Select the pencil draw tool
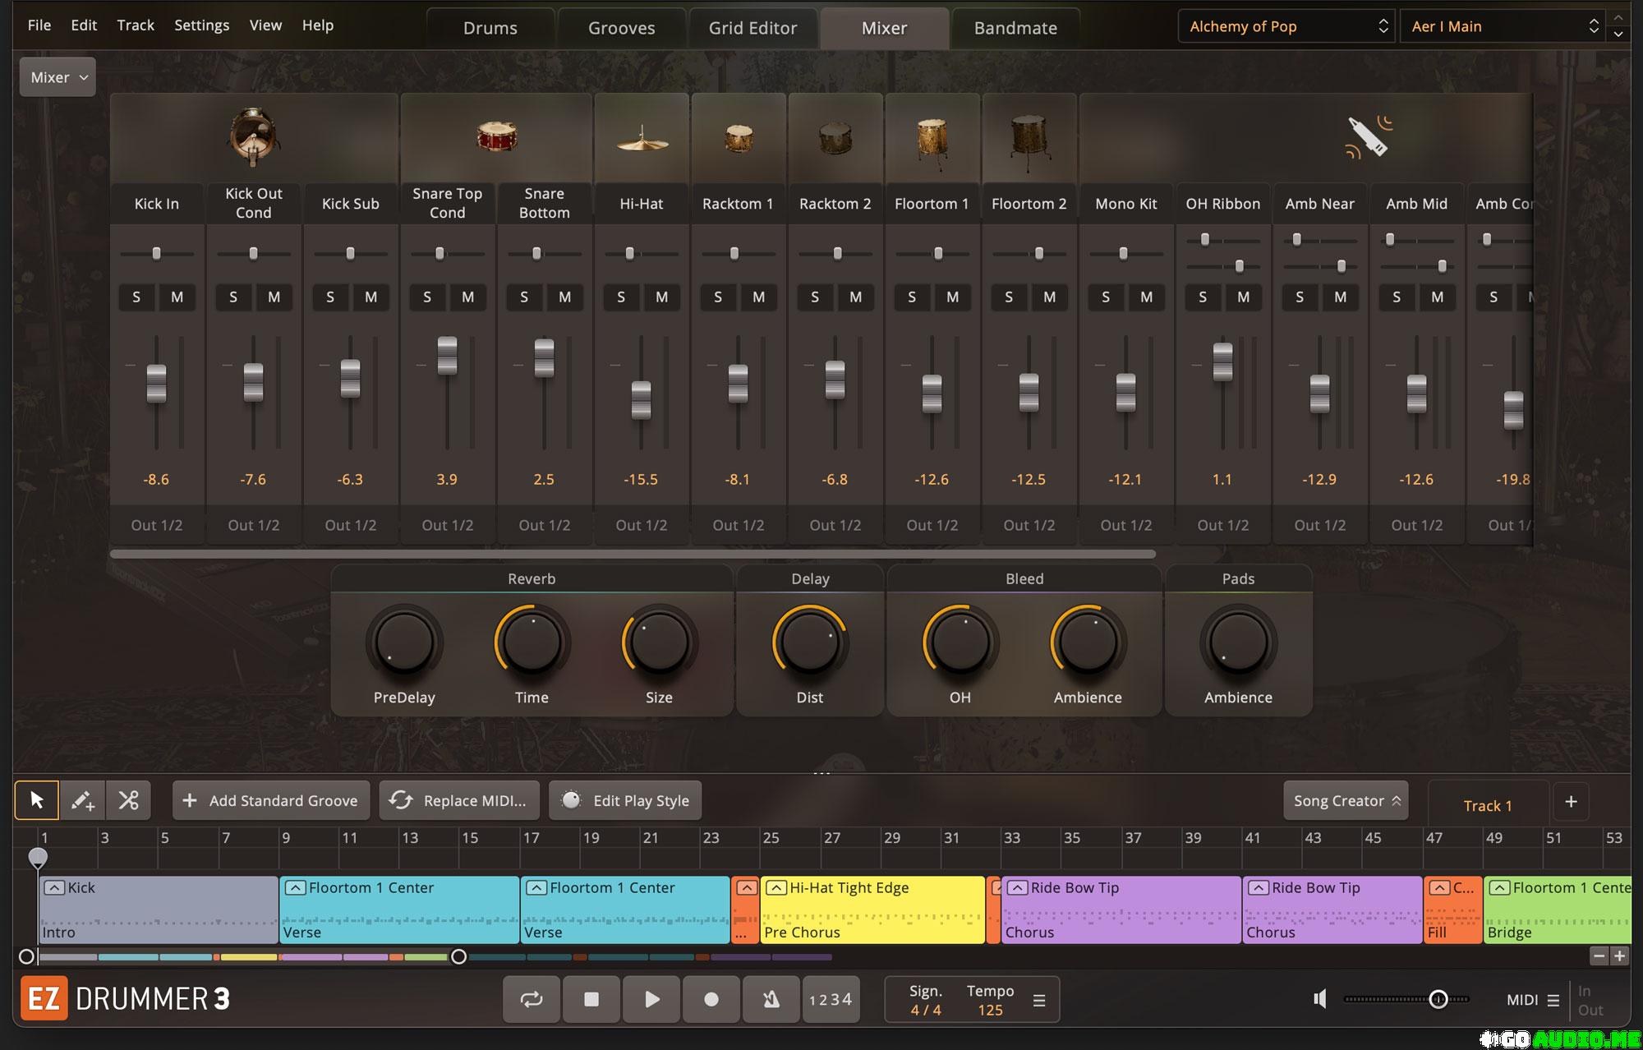The image size is (1643, 1050). click(82, 800)
